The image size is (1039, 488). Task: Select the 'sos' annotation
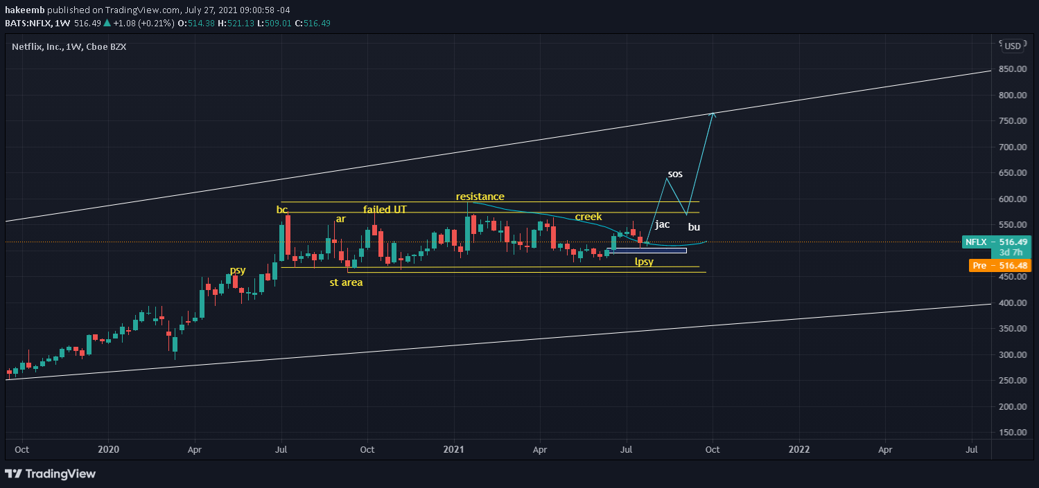point(675,174)
